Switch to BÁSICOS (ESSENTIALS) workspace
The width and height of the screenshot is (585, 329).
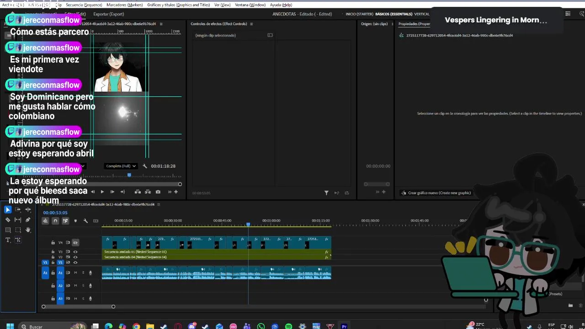pyautogui.click(x=394, y=14)
